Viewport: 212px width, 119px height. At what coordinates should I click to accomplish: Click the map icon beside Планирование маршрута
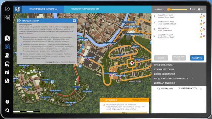pos(18,9)
